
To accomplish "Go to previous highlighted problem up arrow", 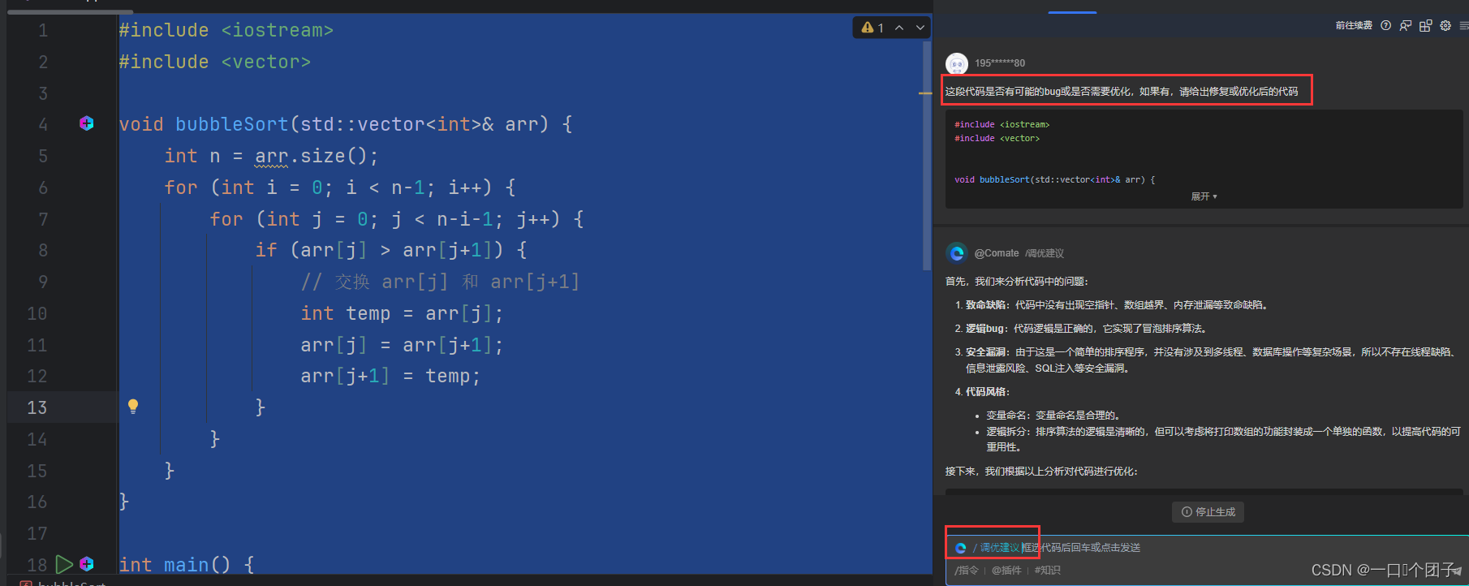I will (x=899, y=28).
